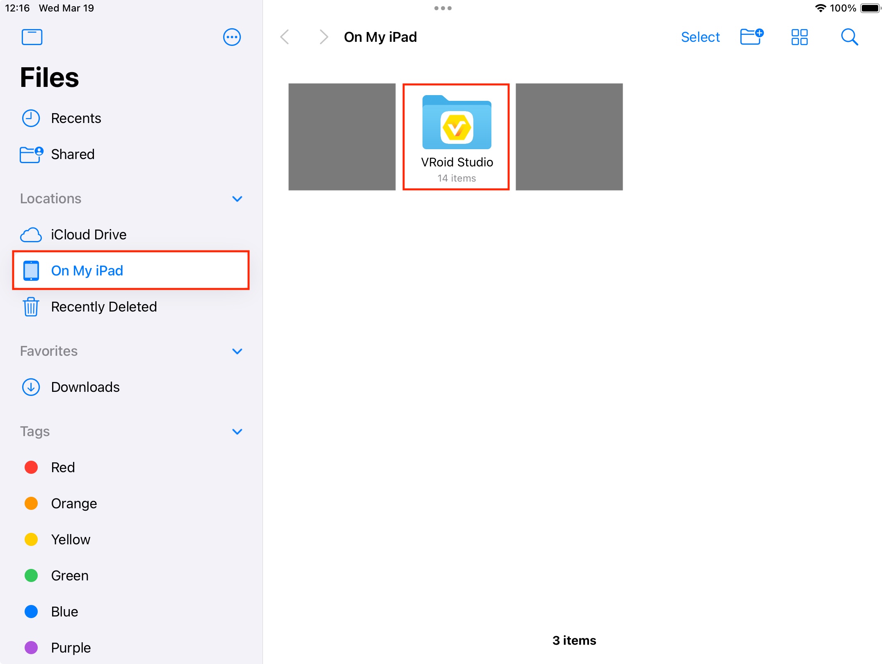Open the More options ellipsis menu

pos(232,37)
